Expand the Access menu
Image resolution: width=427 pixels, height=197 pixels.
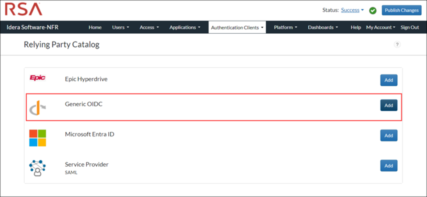click(149, 27)
